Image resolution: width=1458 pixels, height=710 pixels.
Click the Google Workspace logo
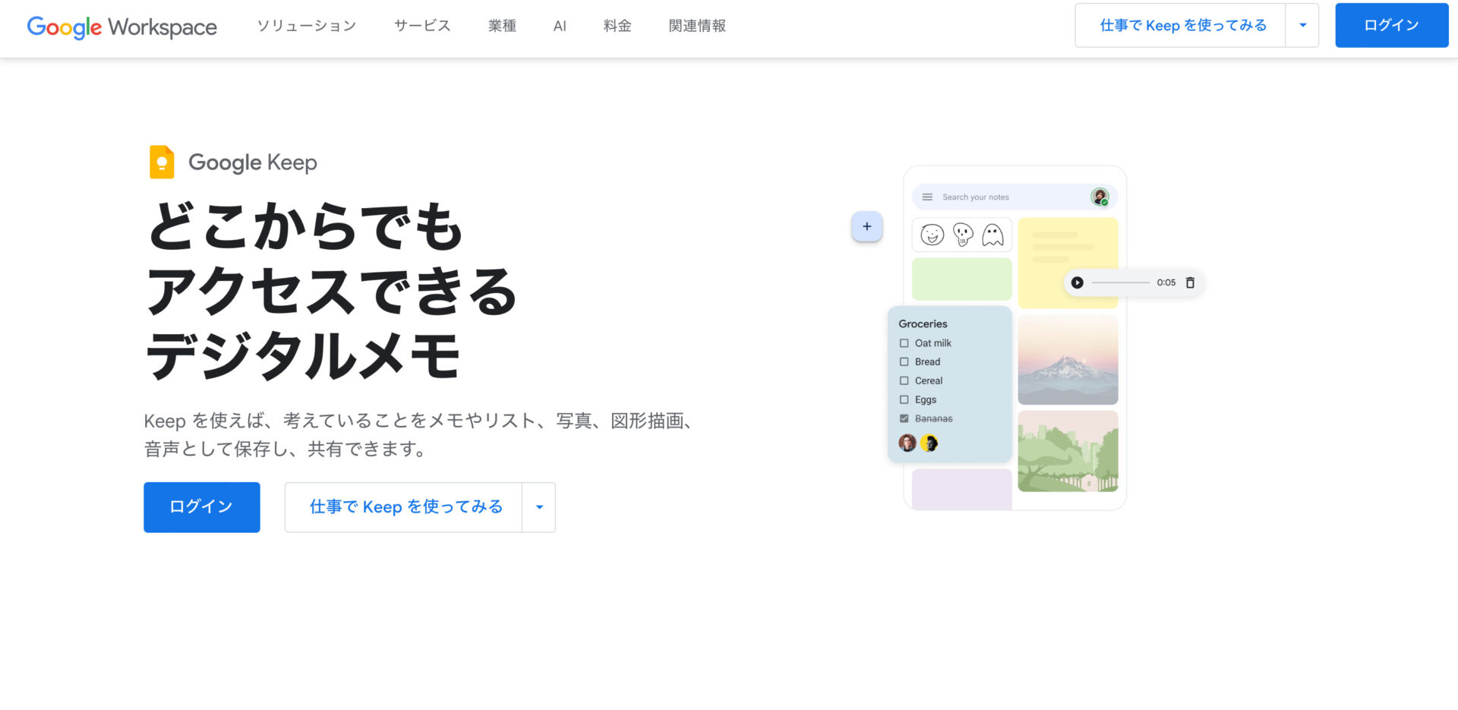pos(121,27)
